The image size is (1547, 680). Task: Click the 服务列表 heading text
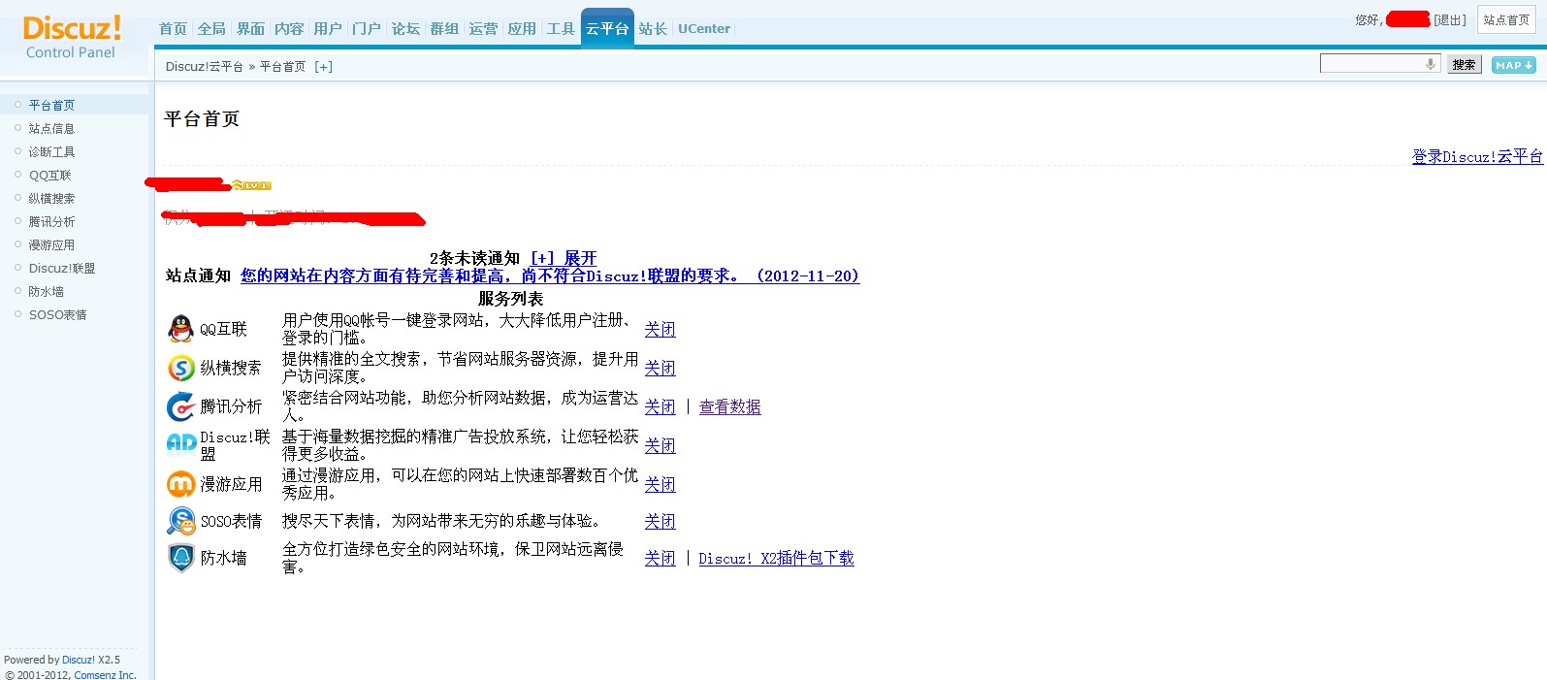point(511,299)
